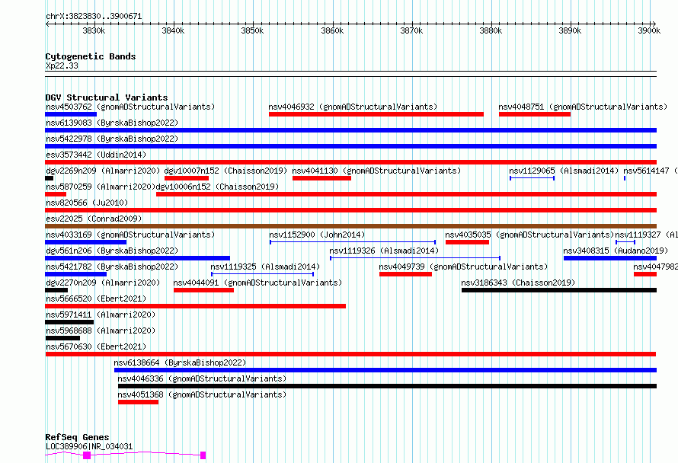
Task: Select the nsv1119327 variant label
Action: (x=647, y=235)
